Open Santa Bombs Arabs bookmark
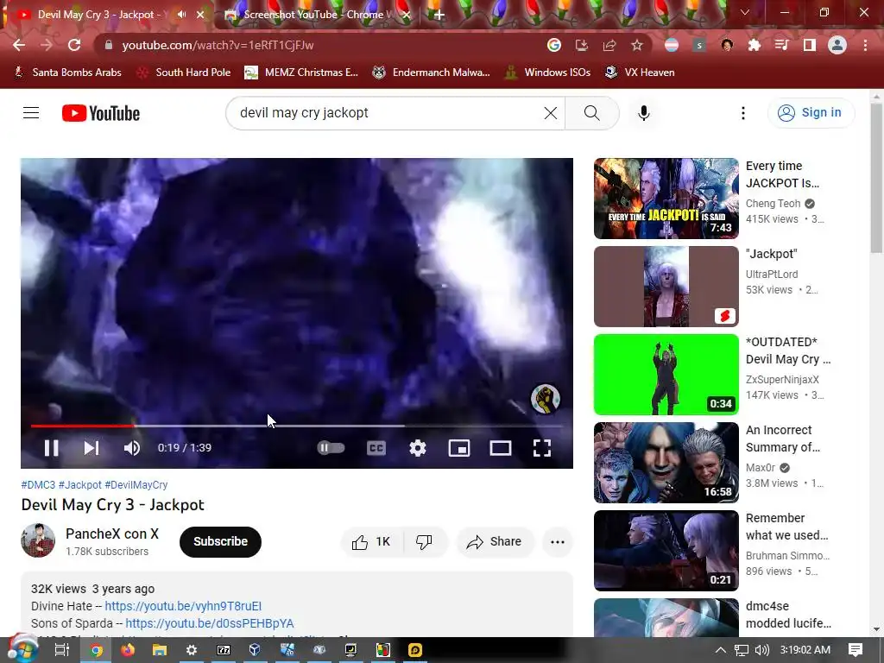The width and height of the screenshot is (884, 663). [x=67, y=73]
